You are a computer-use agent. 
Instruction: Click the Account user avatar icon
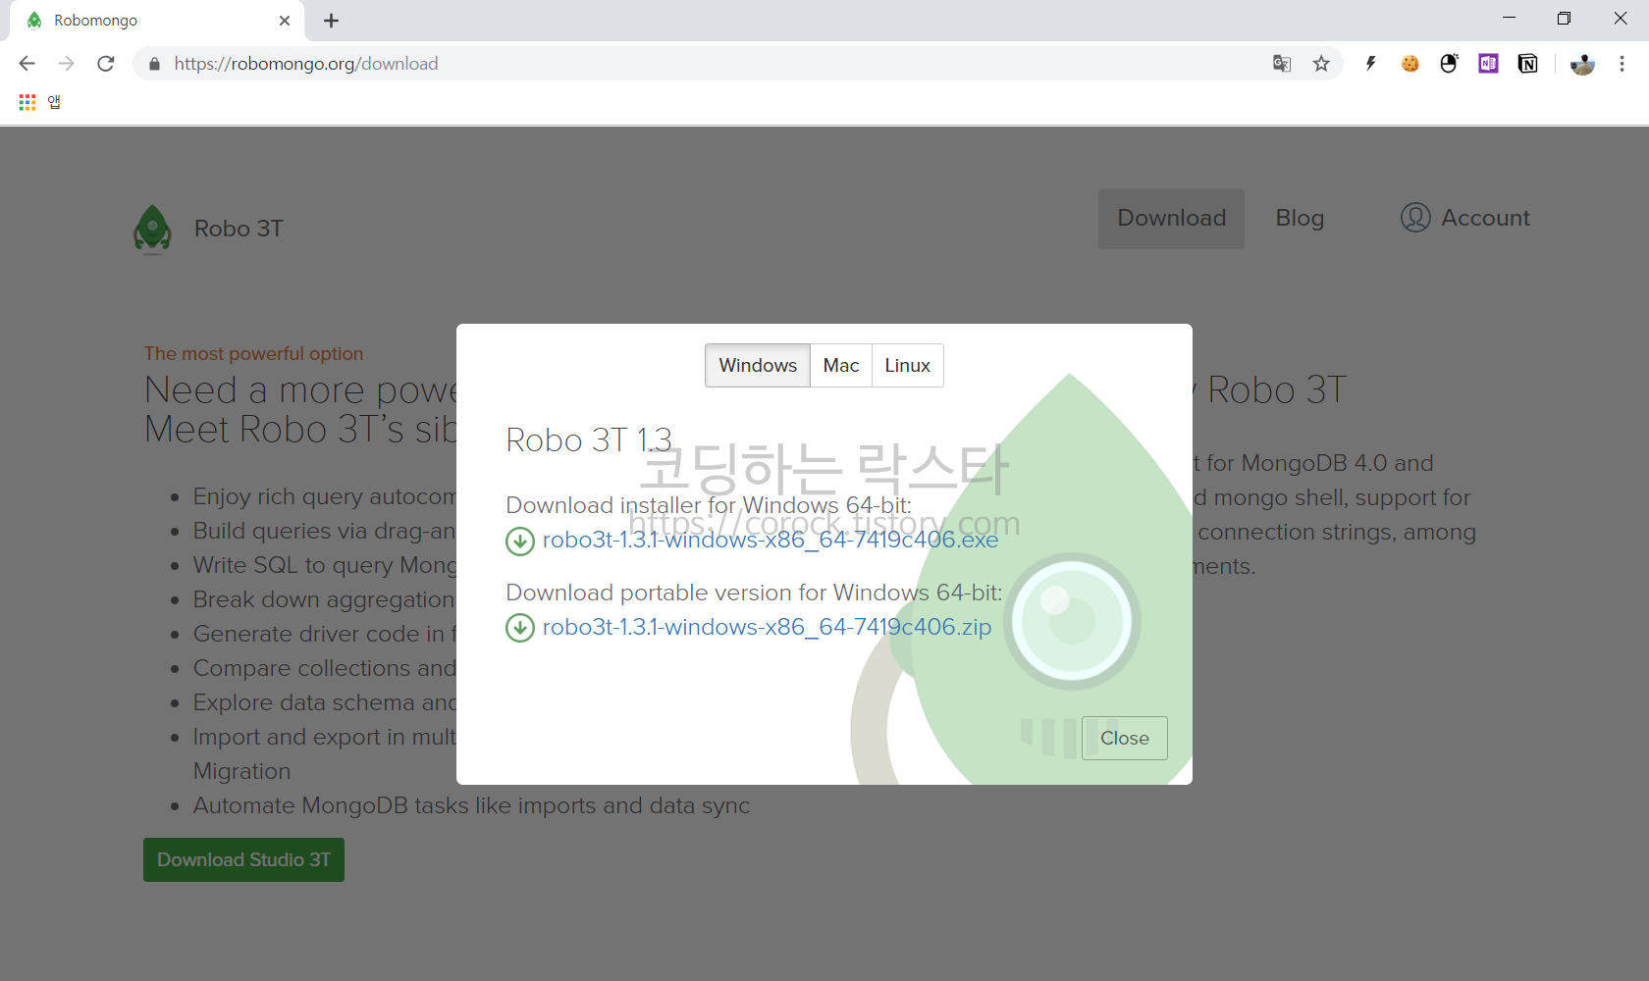pos(1415,218)
